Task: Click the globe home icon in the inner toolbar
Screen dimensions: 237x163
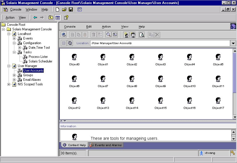Action: pos(64,35)
